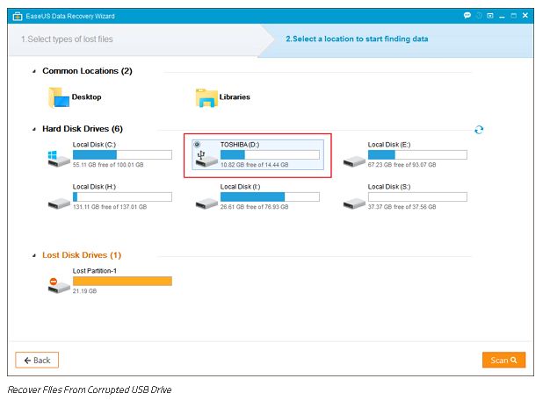
Task: Click the Local Disk (S:) drive icon
Action: [x=354, y=204]
